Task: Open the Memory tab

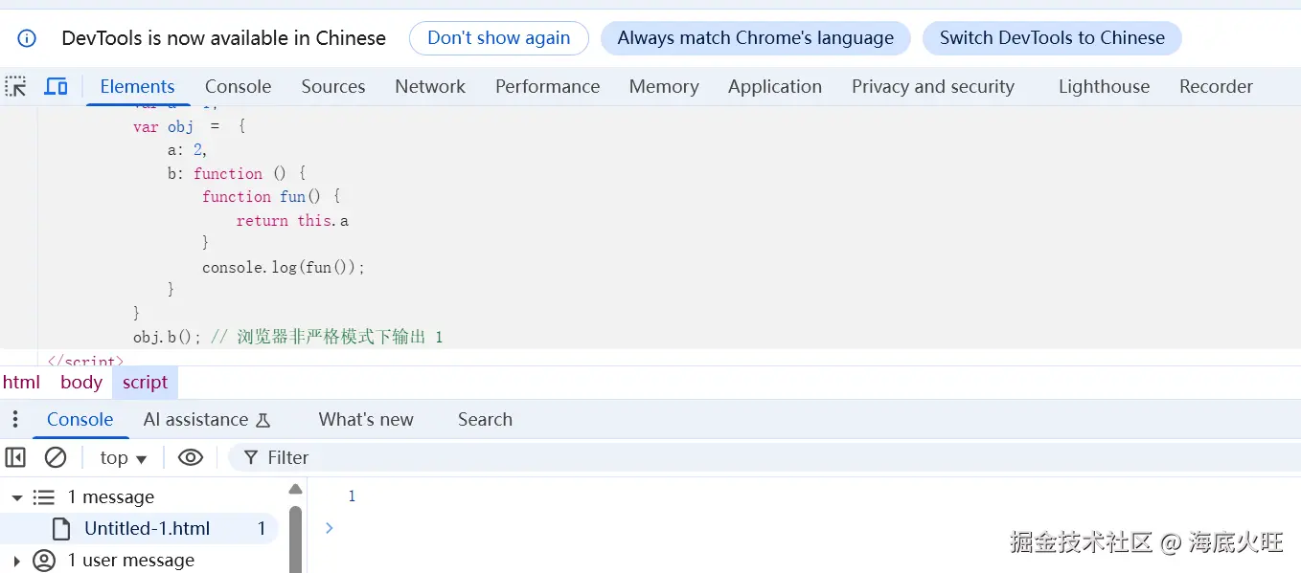Action: point(664,86)
